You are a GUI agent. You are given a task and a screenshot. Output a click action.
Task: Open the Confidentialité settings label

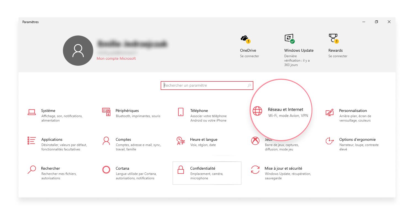tap(203, 168)
